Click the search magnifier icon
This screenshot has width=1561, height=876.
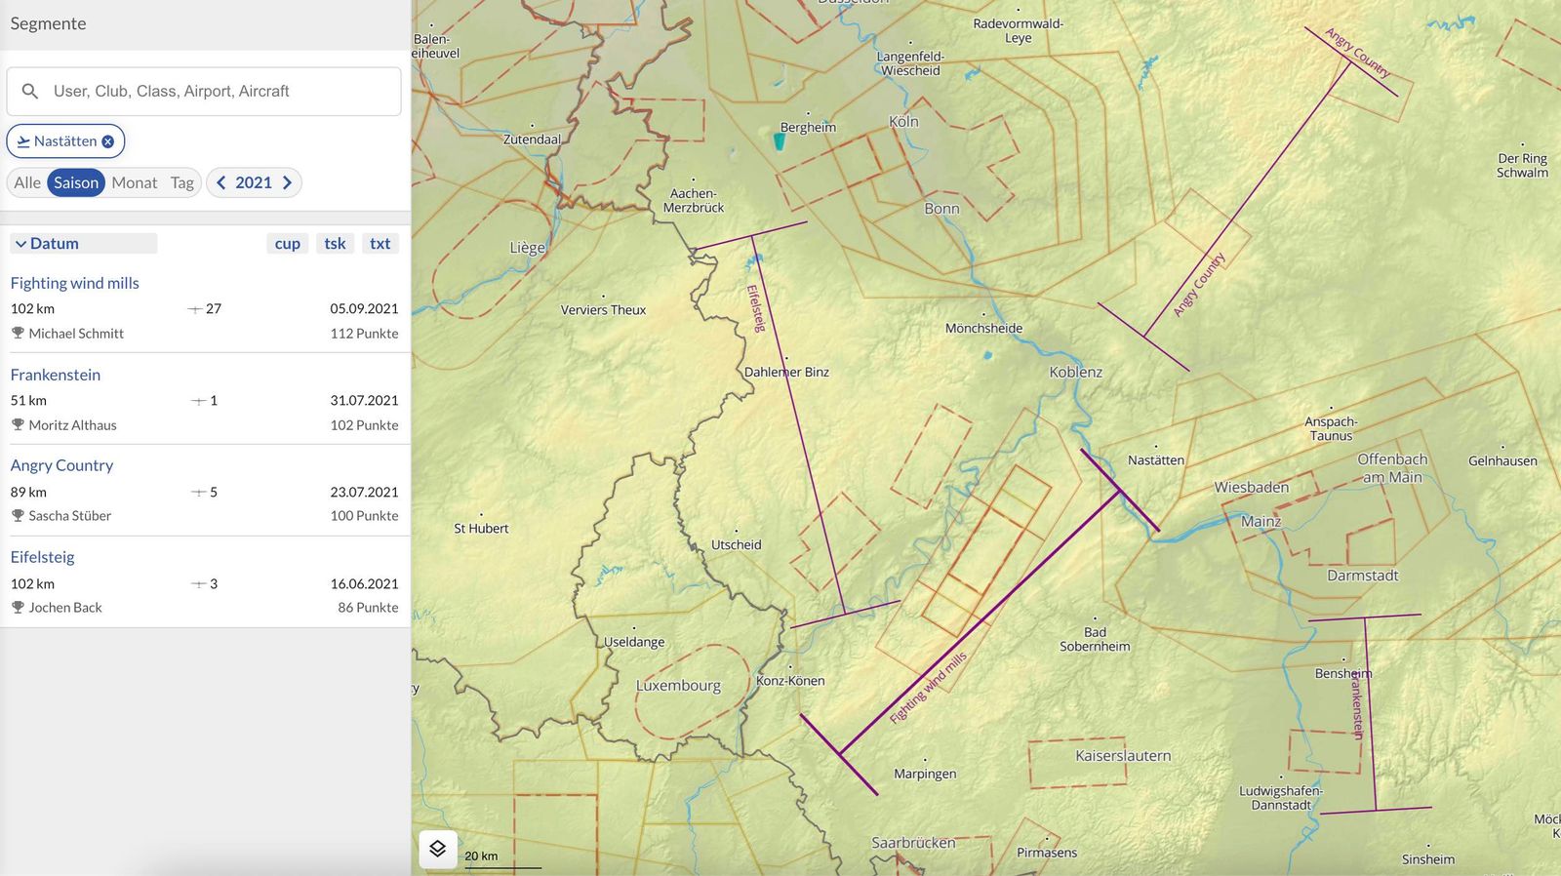tap(30, 92)
